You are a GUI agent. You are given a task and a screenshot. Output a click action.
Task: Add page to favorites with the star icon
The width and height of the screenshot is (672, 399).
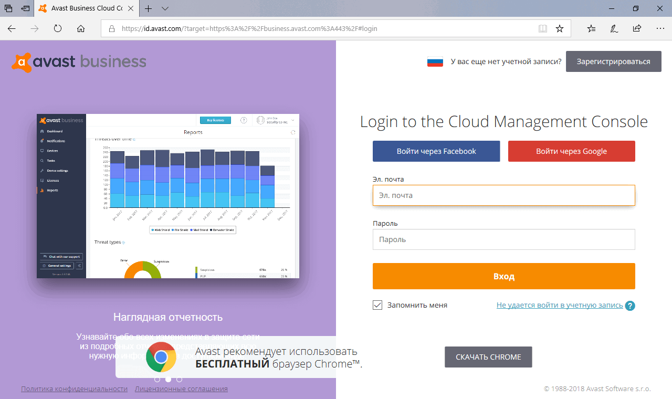coord(560,29)
